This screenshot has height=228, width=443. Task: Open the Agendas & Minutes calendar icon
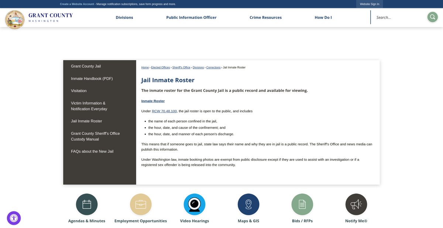(x=87, y=204)
